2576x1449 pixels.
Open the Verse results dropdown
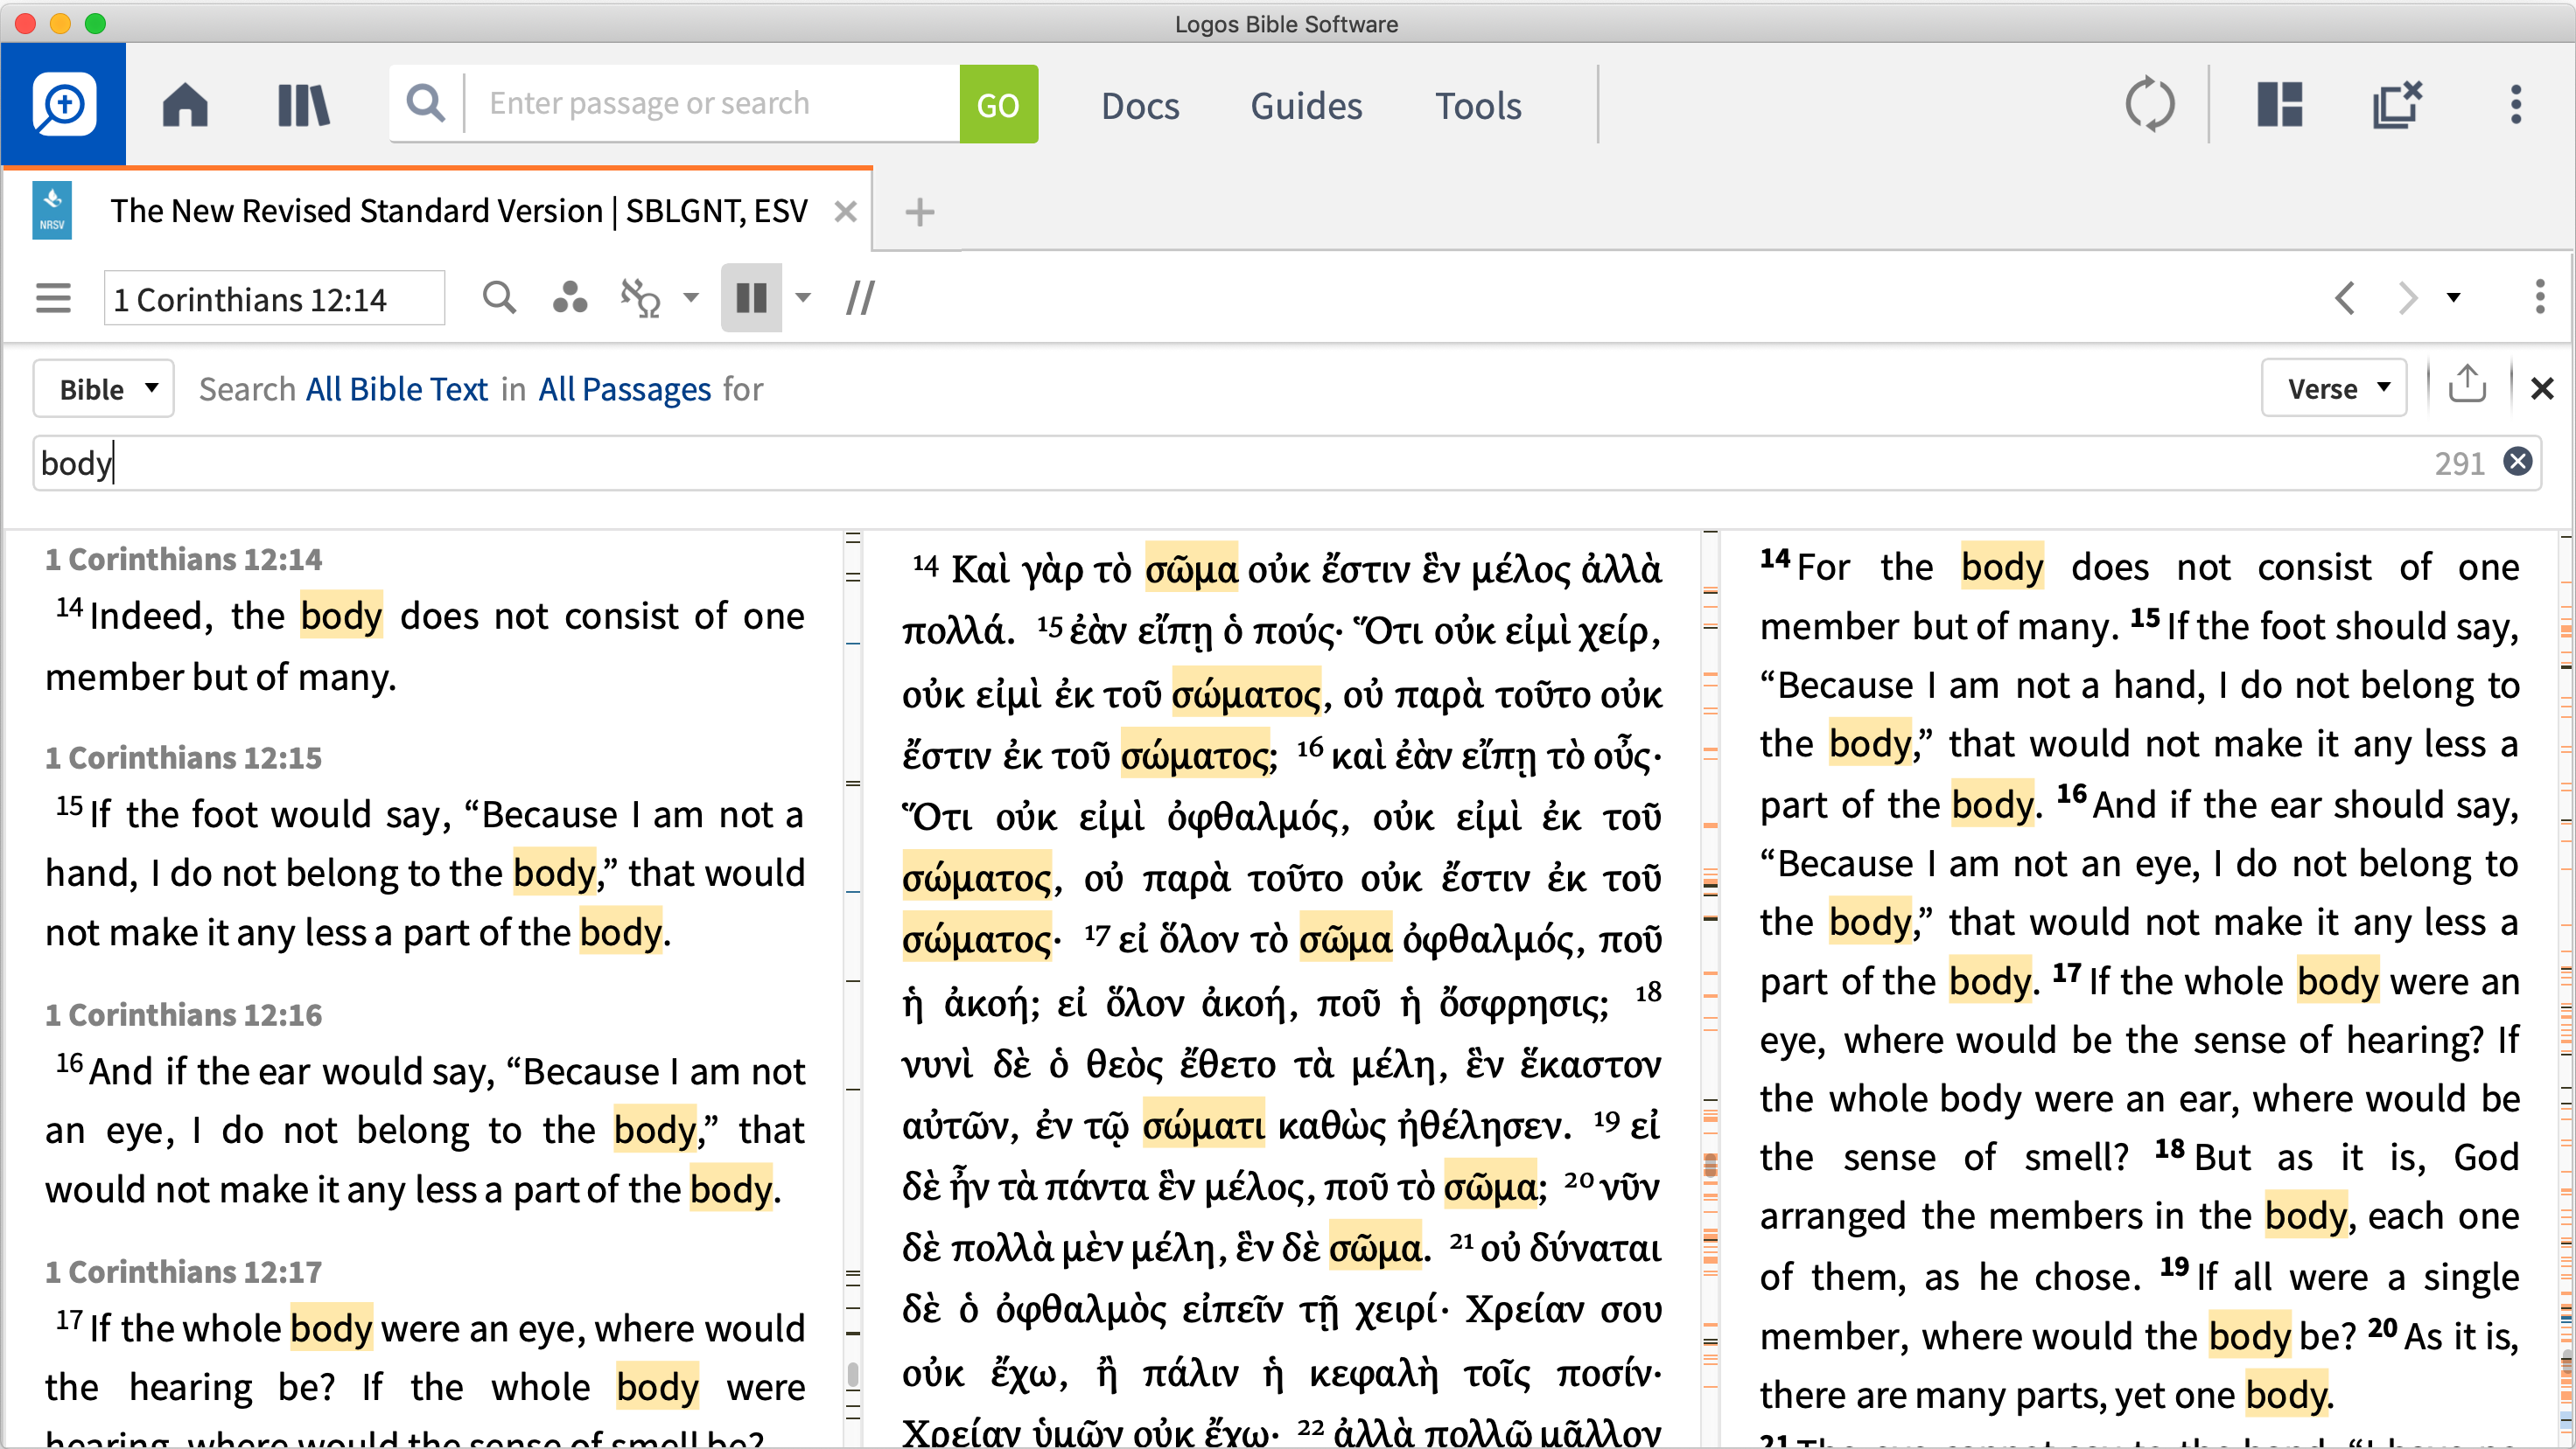tap(2334, 389)
